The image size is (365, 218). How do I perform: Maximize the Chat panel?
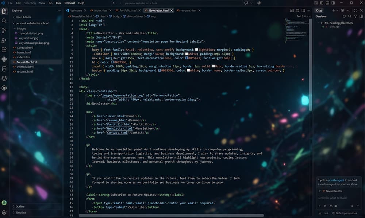tap(356, 11)
